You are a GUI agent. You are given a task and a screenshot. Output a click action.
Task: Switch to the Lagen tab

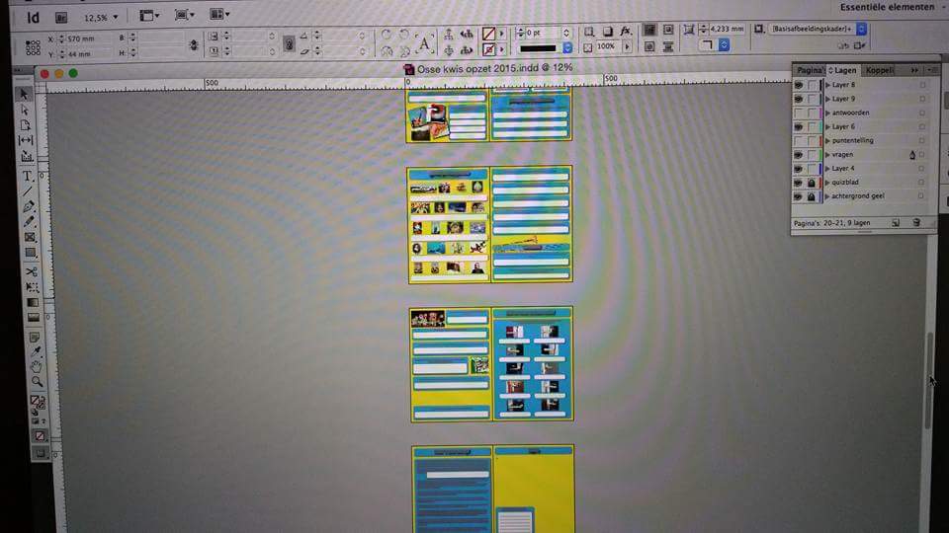coord(843,70)
